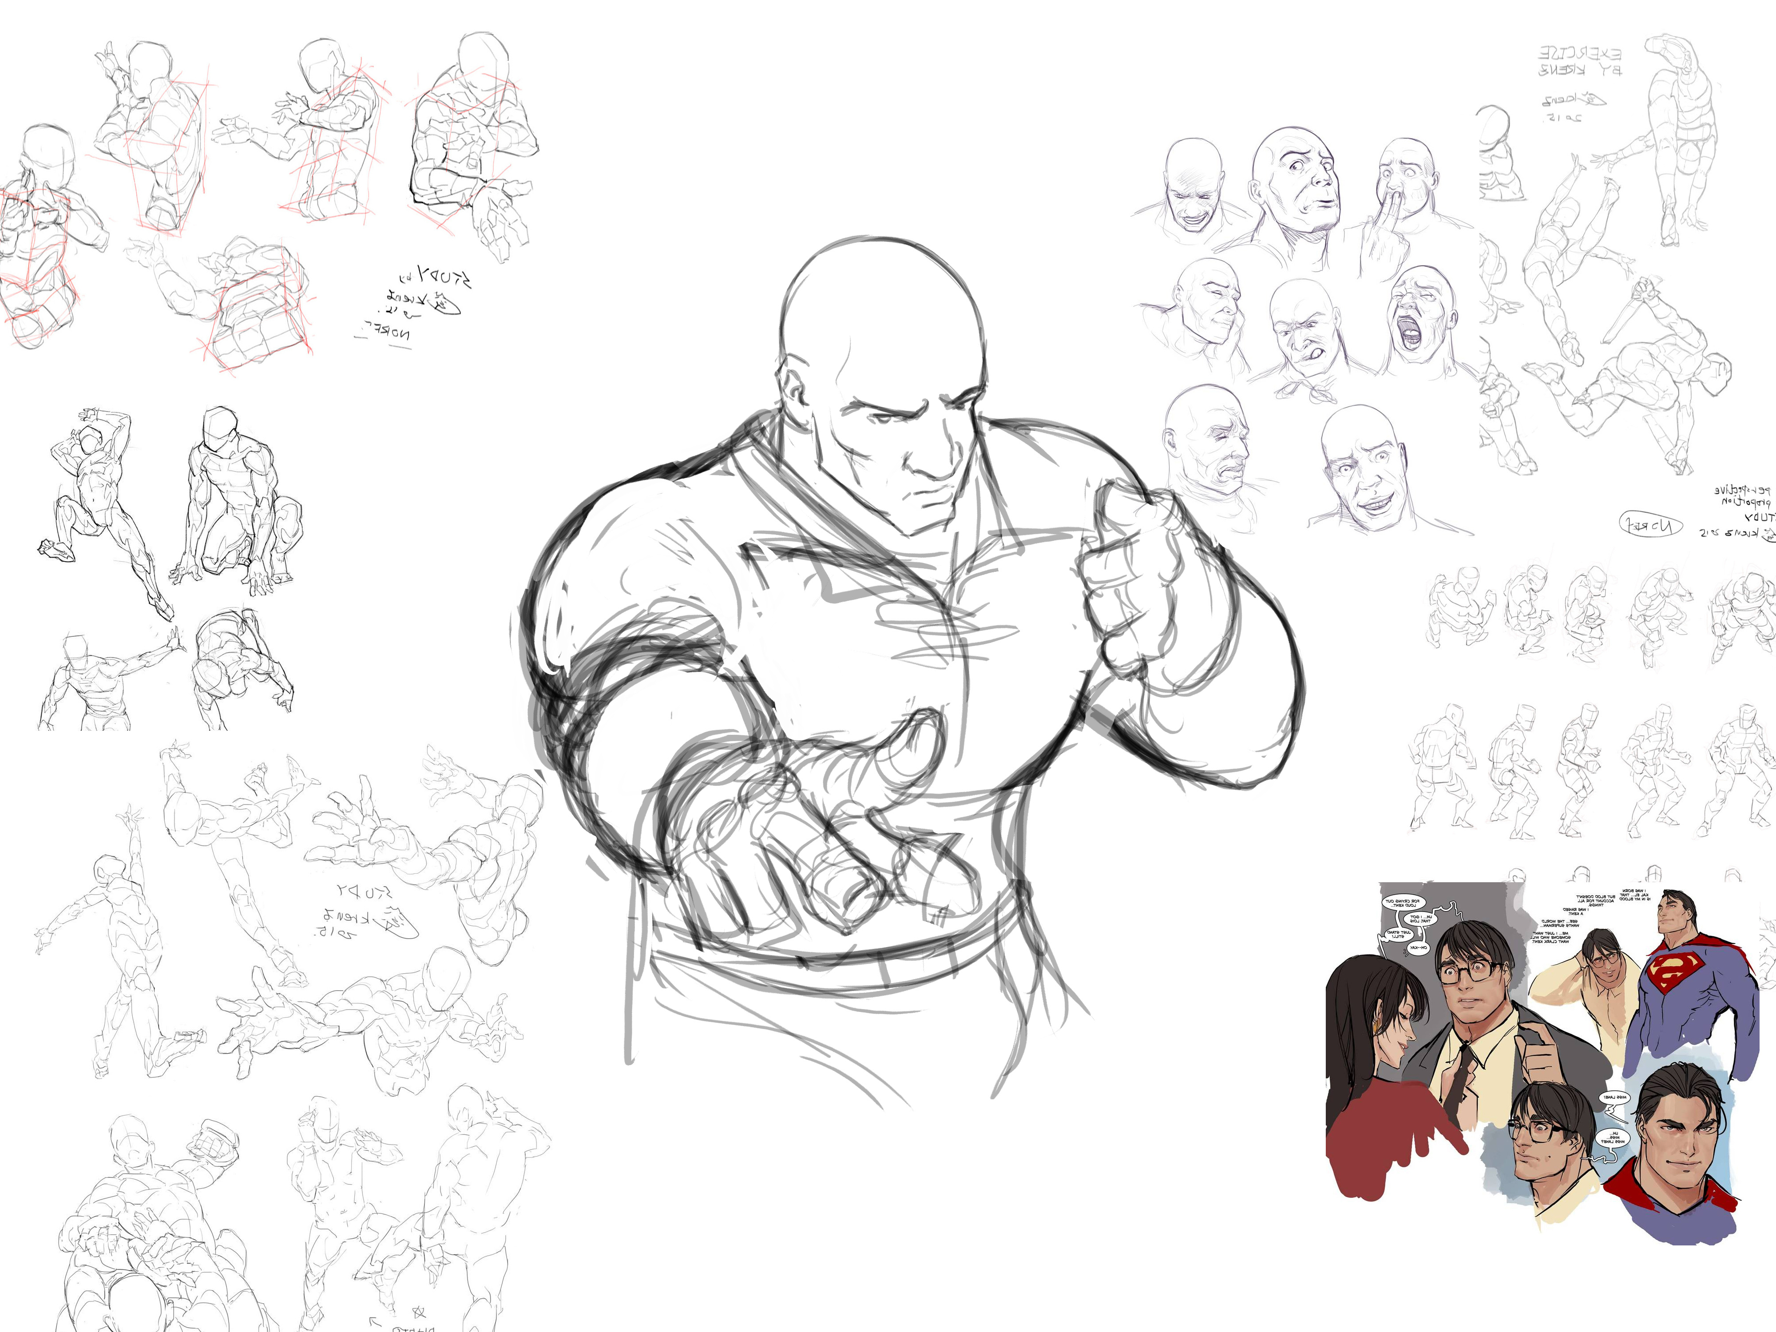Click Clark Kent's wide-eyed face with glasses
The height and width of the screenshot is (1332, 1776).
pos(1467,976)
